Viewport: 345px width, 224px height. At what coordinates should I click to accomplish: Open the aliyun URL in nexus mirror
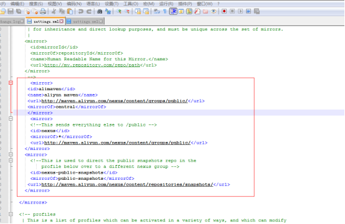[117, 142]
